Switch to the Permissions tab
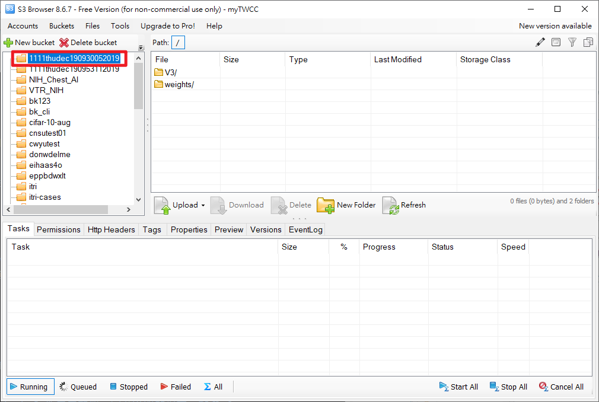The image size is (599, 402). 59,229
